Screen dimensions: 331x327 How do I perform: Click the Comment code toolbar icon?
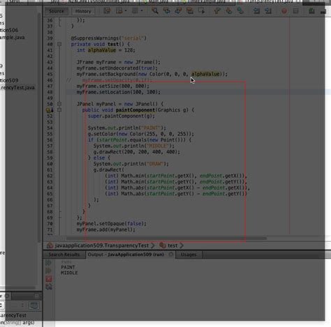tap(311, 10)
